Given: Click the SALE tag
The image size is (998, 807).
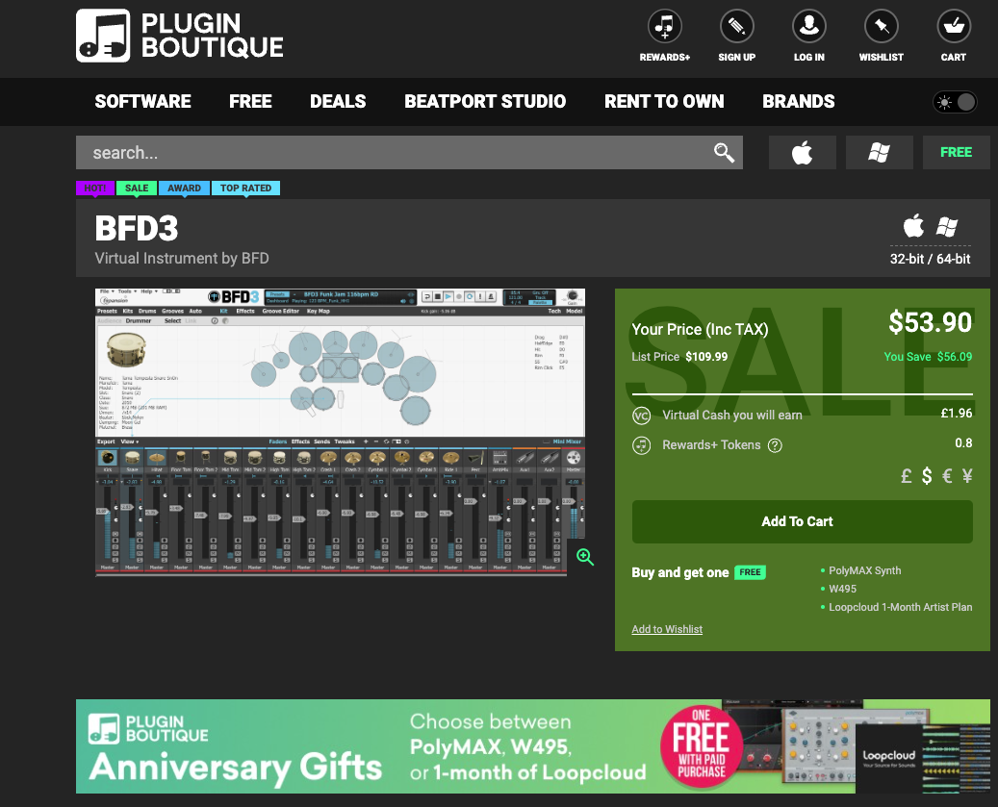Looking at the screenshot, I should [137, 189].
